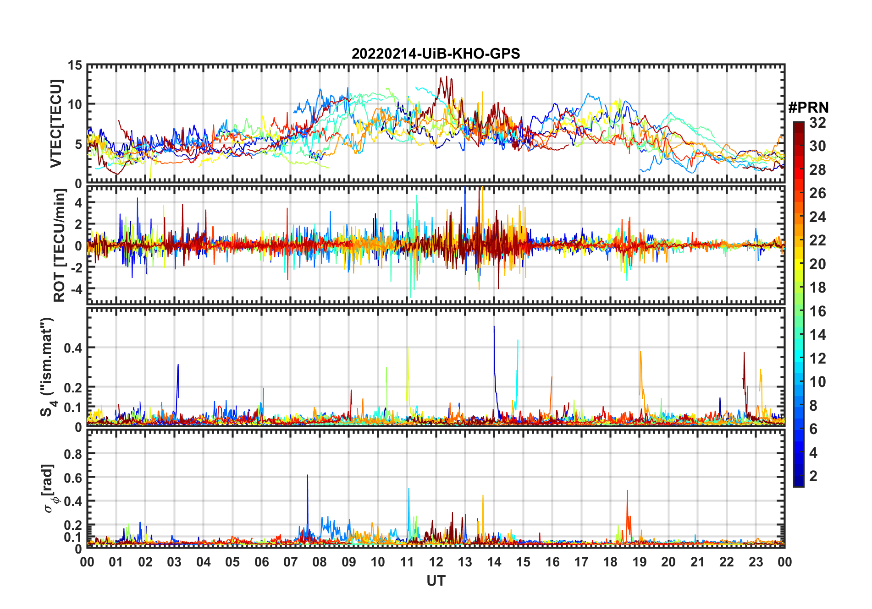872x609 pixels.
Task: Select UT axis tick label "06"
Action: [x=261, y=562]
